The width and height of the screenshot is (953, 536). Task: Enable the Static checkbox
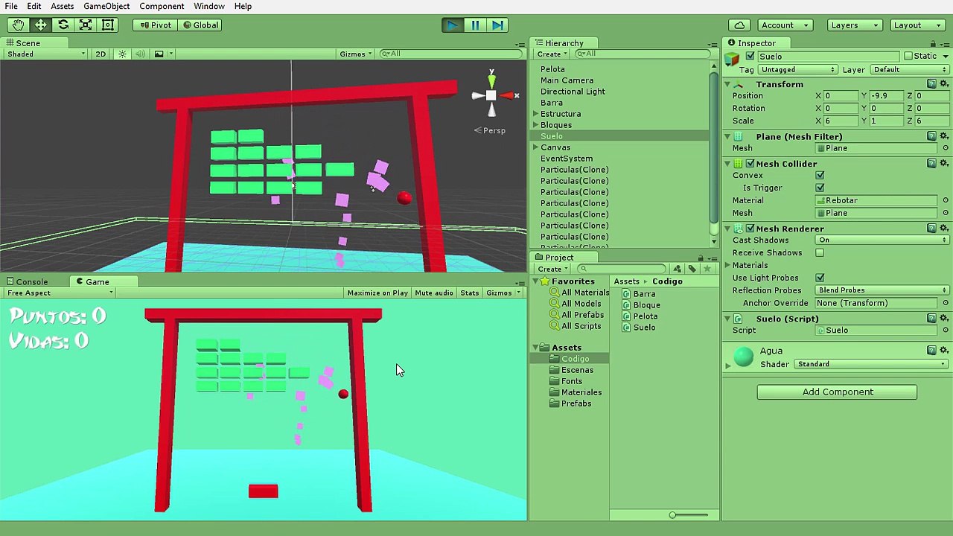click(x=908, y=57)
